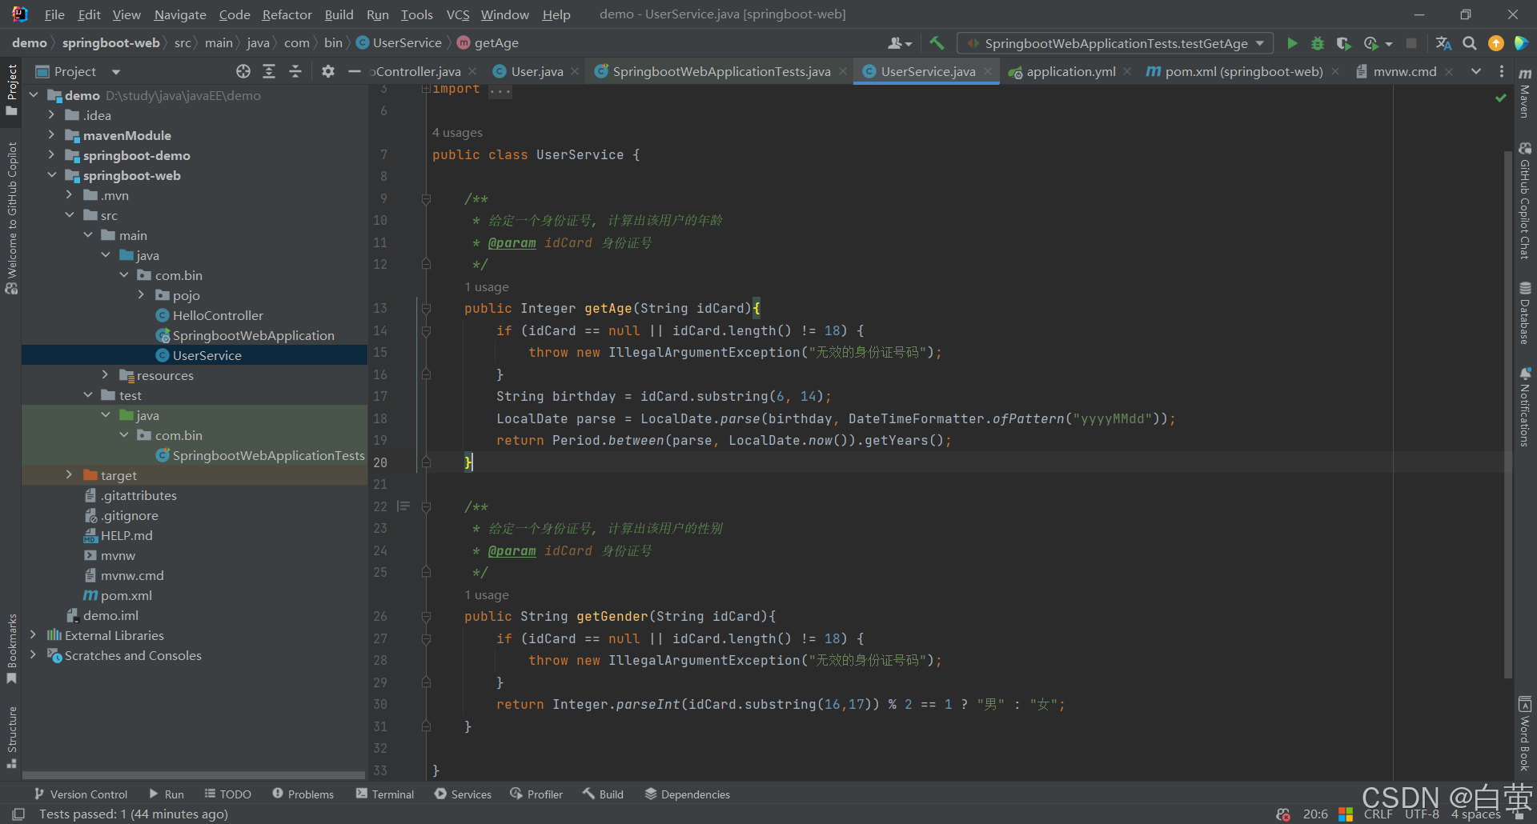Image resolution: width=1537 pixels, height=824 pixels.
Task: Toggle fold of Javadoc comment at line 22
Action: click(x=426, y=507)
